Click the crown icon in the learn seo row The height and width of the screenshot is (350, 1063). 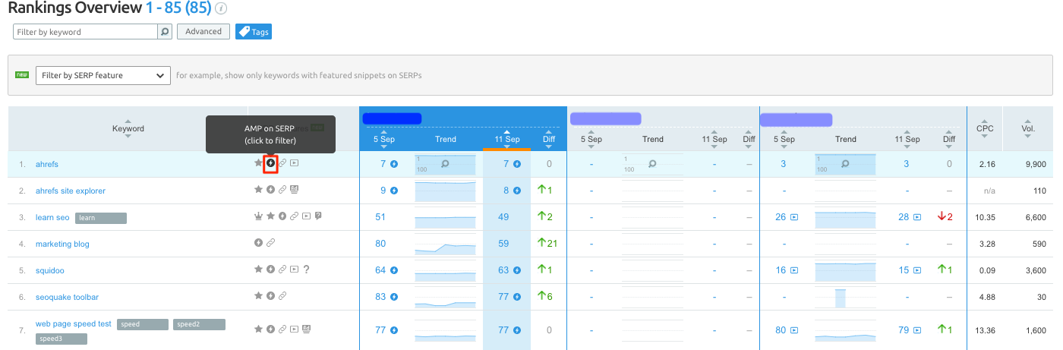258,216
